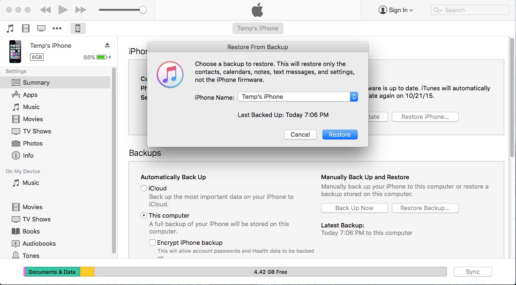Click the 8GB capacity badge
The width and height of the screenshot is (516, 285).
tap(37, 57)
